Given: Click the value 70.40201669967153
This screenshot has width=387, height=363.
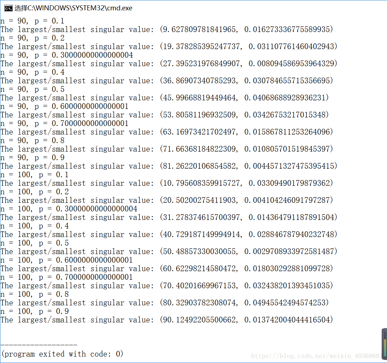Looking at the screenshot, I should pyautogui.click(x=199, y=286).
